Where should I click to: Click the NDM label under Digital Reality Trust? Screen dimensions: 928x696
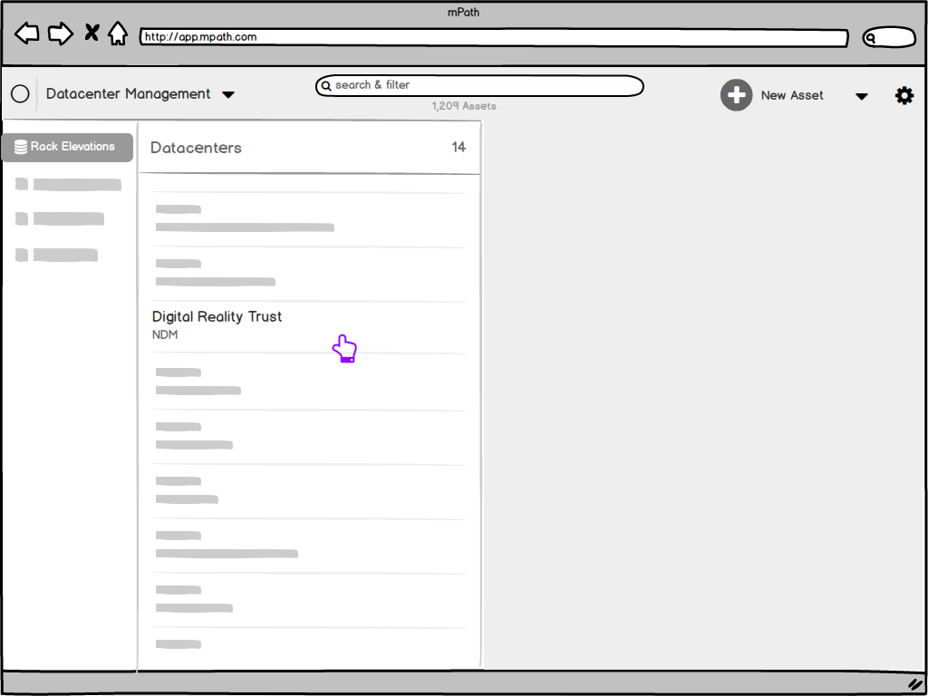coord(165,334)
